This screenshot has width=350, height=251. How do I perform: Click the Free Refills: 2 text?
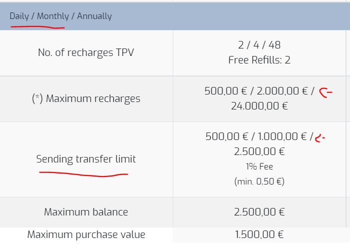(259, 60)
